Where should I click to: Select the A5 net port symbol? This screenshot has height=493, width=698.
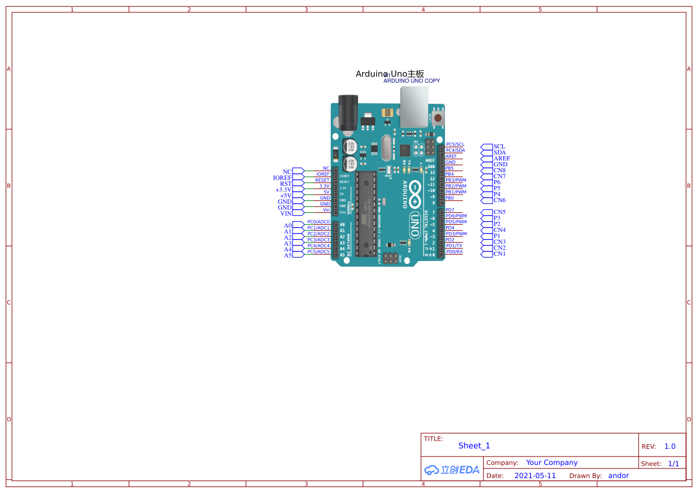[299, 255]
